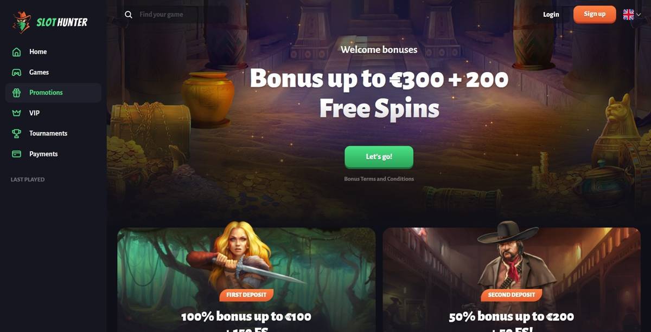Open the Games menu item
651x332 pixels.
click(53, 72)
